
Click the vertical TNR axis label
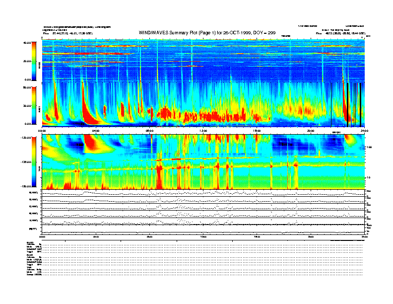coord(39,170)
